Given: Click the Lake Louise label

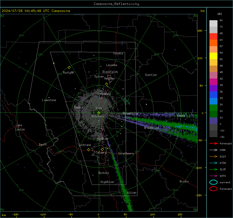Looking at the screenshot, I should [x=20, y=127].
